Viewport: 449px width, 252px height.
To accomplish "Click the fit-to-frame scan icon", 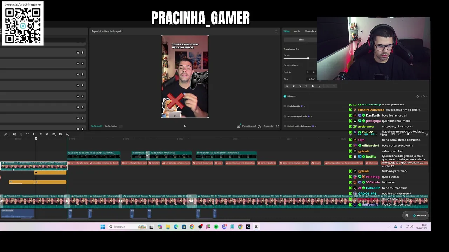I will (x=260, y=126).
